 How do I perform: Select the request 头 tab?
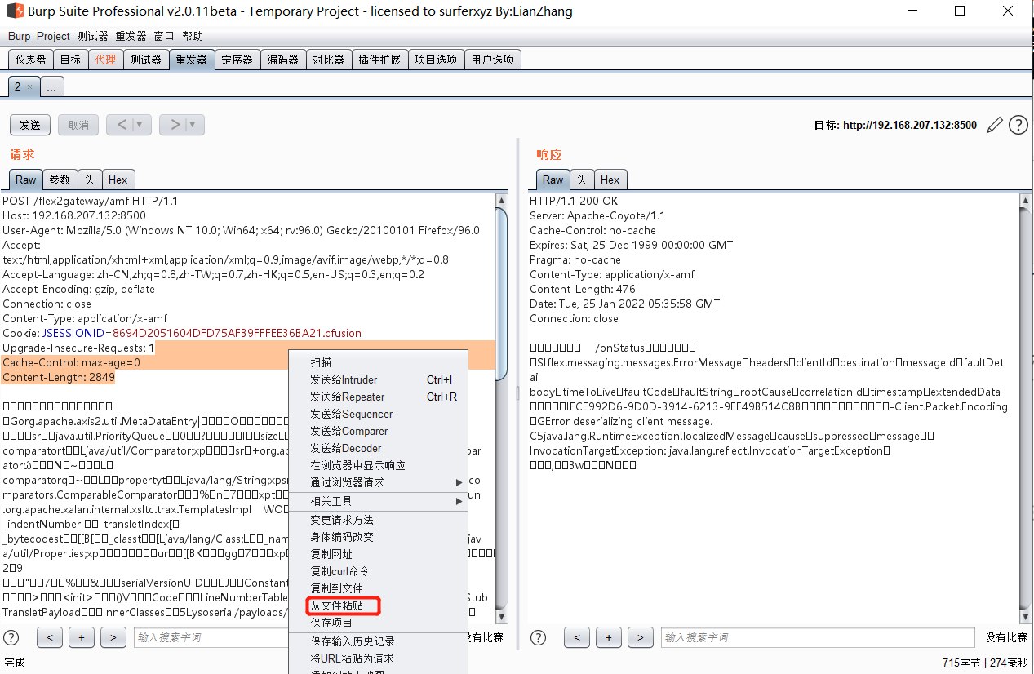click(x=89, y=180)
